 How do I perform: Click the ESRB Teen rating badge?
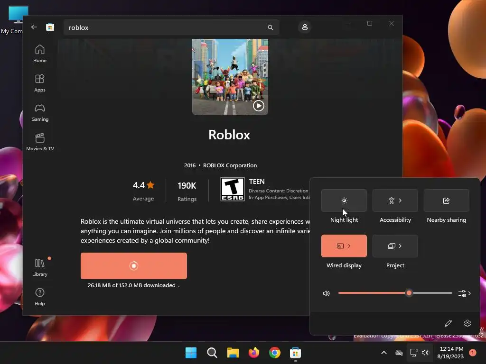(233, 189)
